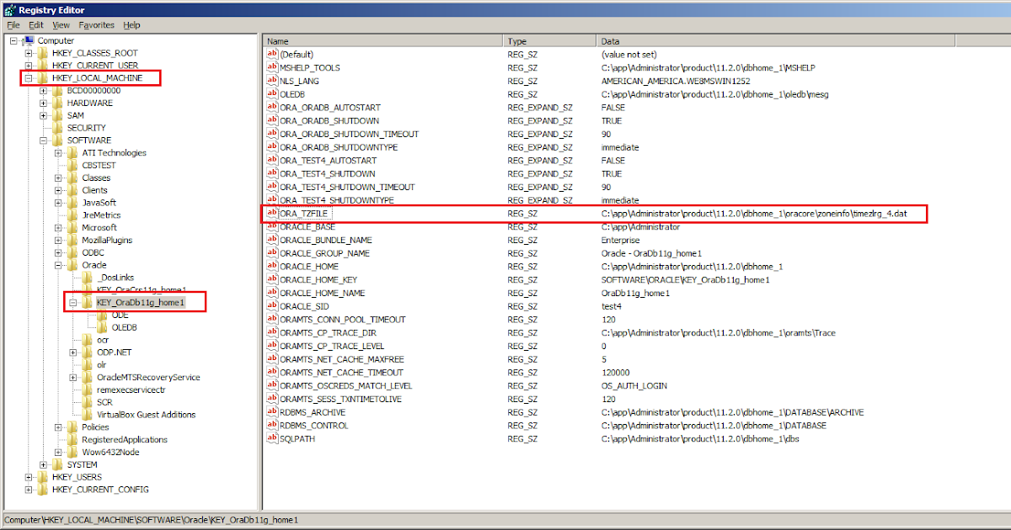Open the View menu
The height and width of the screenshot is (530, 1011).
62,24
